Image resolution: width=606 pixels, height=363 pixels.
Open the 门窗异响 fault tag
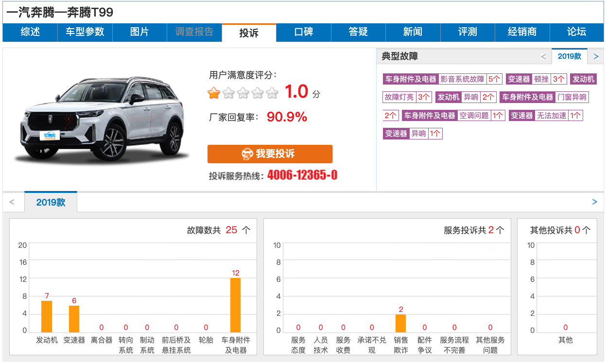coord(544,97)
